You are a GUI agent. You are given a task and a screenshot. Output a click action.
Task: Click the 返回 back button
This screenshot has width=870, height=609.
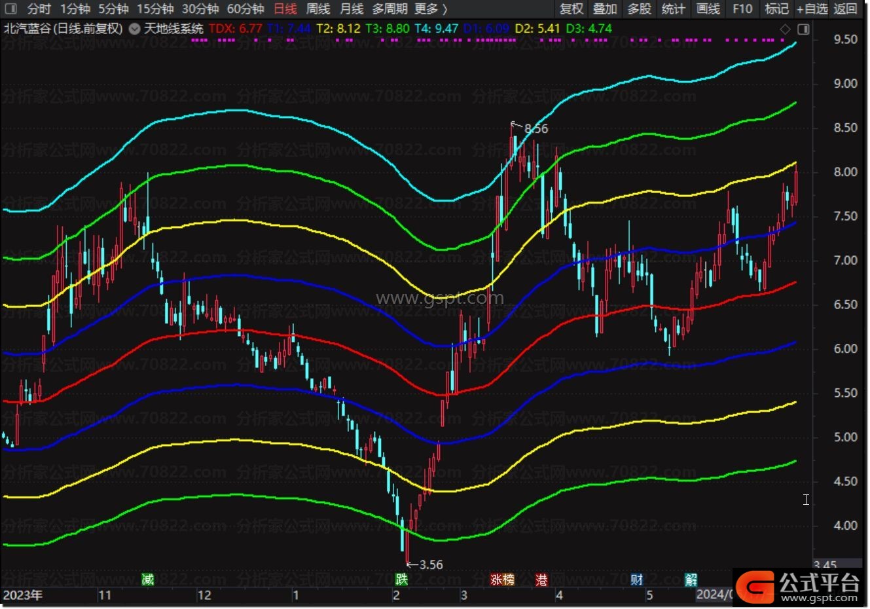pyautogui.click(x=845, y=9)
